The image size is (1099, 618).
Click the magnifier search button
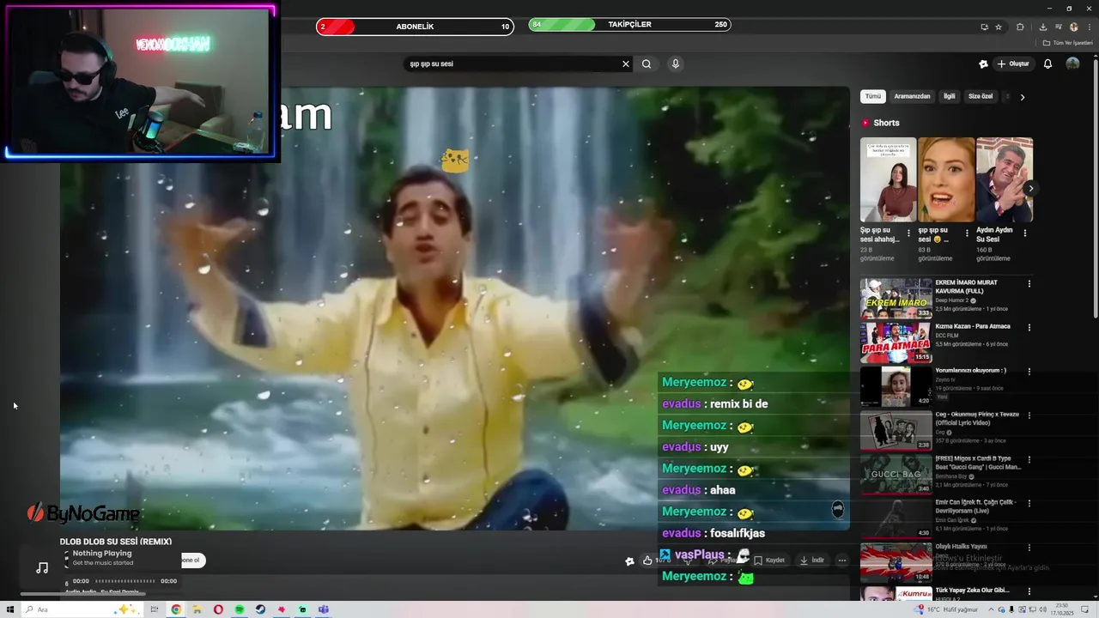pyautogui.click(x=647, y=64)
